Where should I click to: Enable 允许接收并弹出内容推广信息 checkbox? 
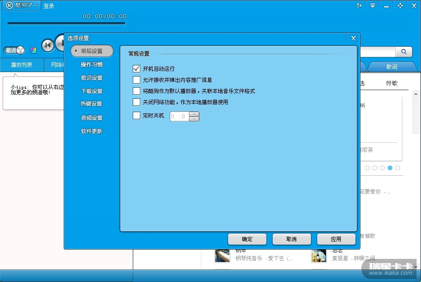click(136, 80)
